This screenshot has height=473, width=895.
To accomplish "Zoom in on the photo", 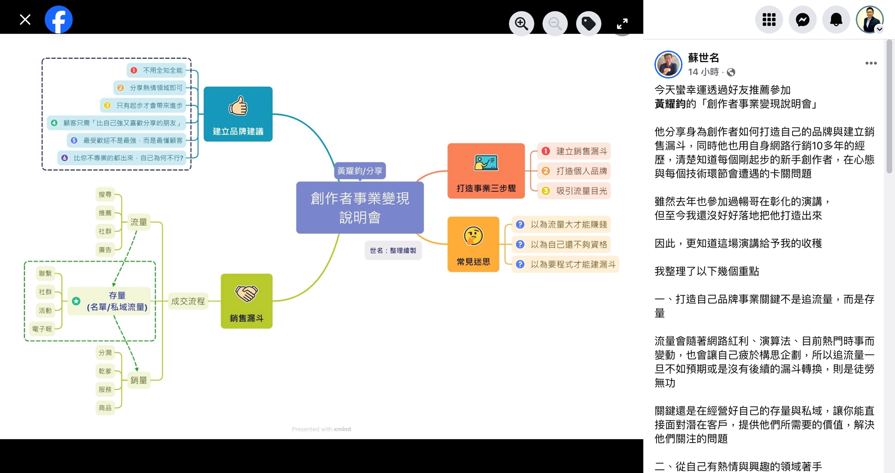I will click(x=521, y=23).
